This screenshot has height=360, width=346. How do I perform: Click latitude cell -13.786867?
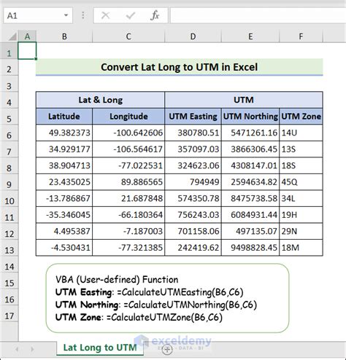(x=64, y=198)
